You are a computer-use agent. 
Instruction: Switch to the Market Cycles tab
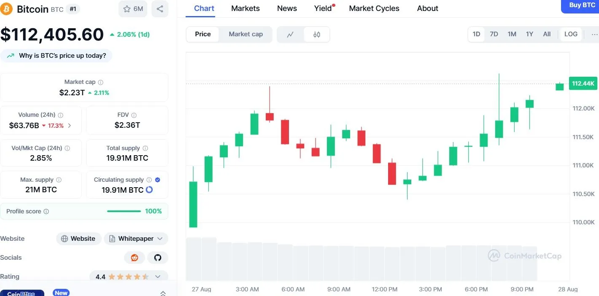pyautogui.click(x=374, y=8)
